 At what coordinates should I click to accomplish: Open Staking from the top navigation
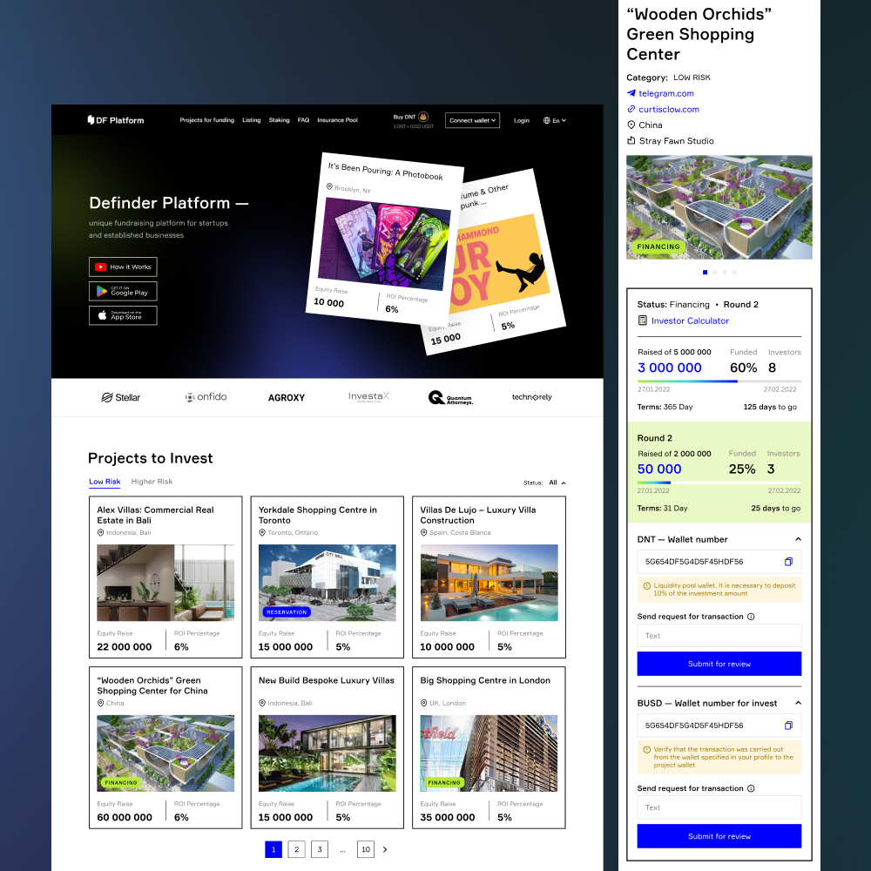pyautogui.click(x=279, y=120)
